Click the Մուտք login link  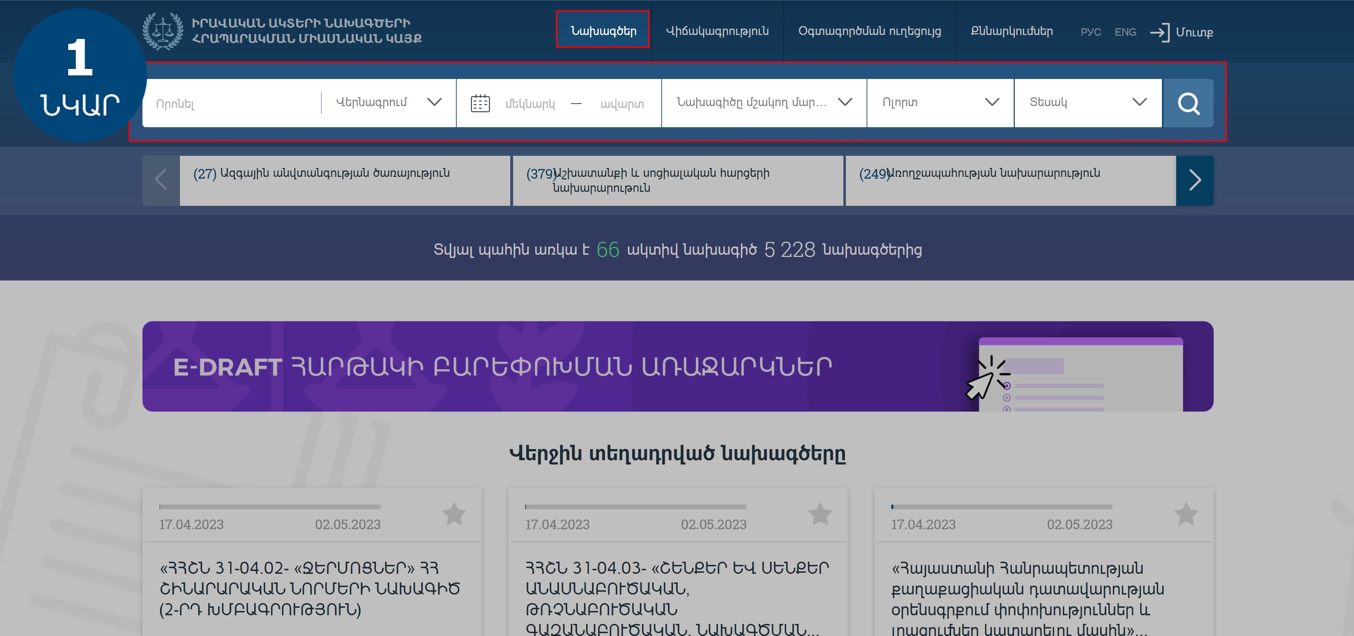[x=1194, y=32]
